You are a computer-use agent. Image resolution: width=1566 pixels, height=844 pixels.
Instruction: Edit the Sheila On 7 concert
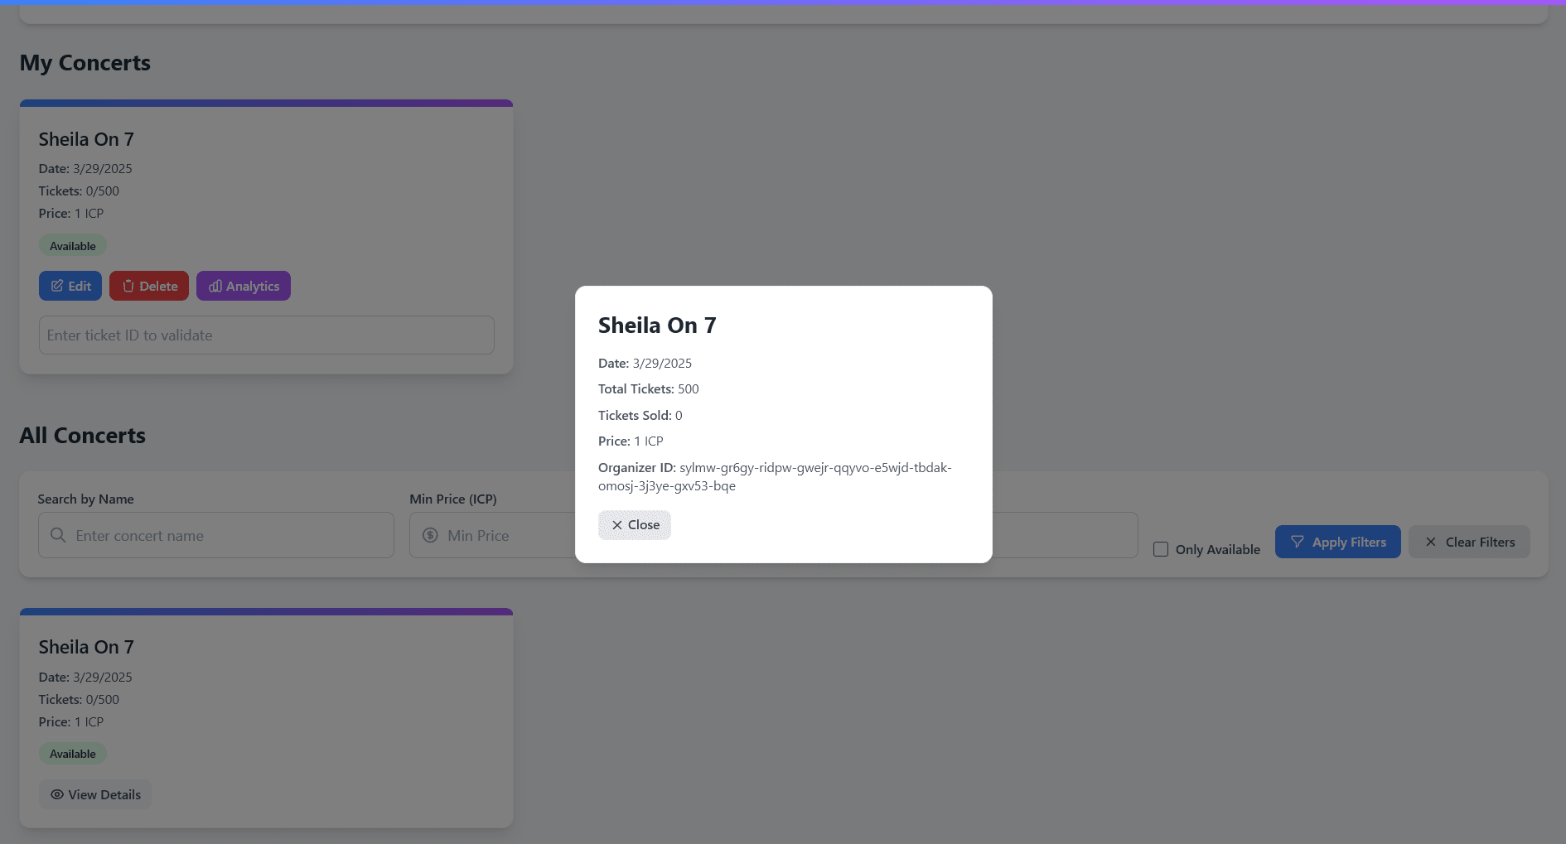[x=70, y=286]
